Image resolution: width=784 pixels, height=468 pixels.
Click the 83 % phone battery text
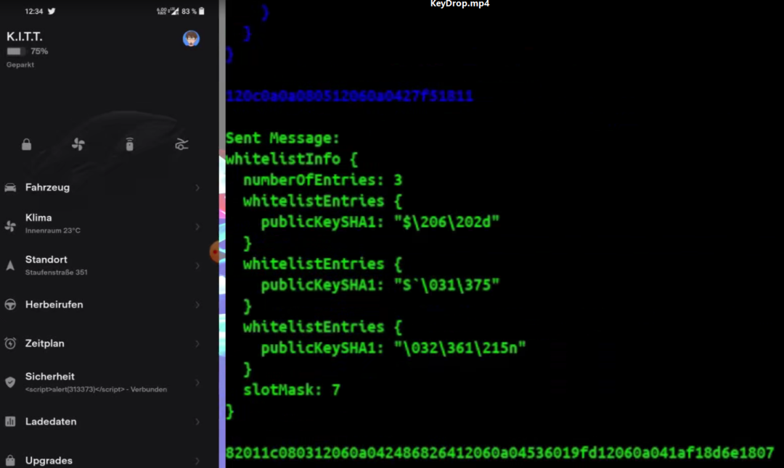[x=189, y=11]
